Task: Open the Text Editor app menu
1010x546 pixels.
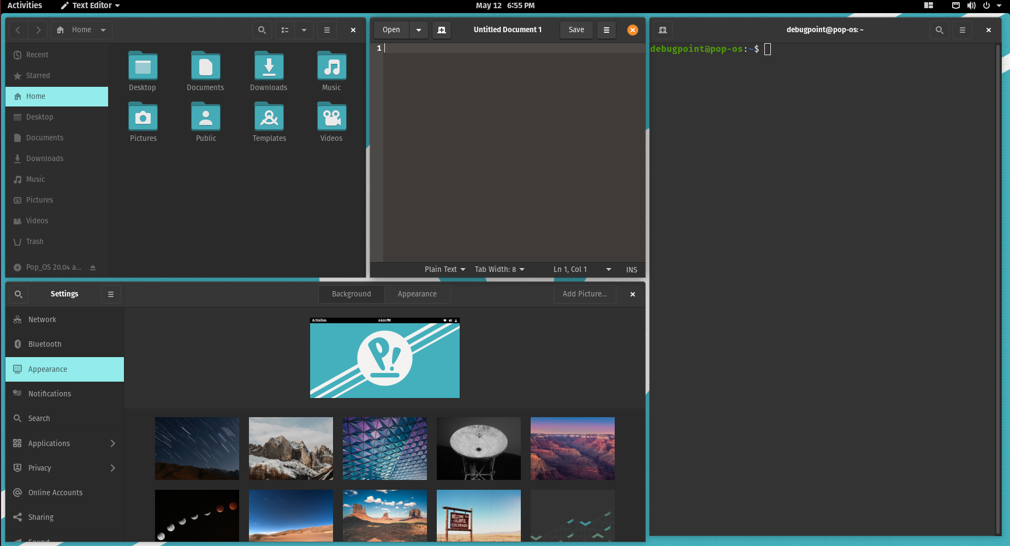Action: click(x=91, y=5)
